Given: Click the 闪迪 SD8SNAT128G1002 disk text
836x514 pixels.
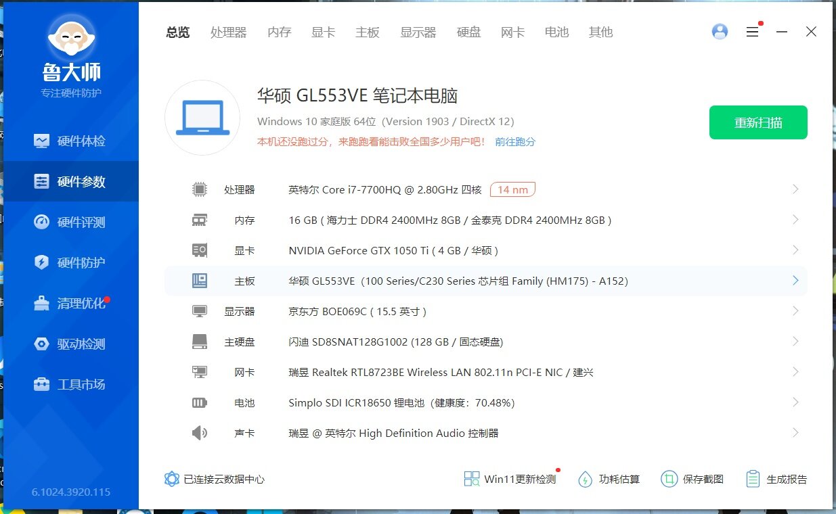Looking at the screenshot, I should pos(396,342).
